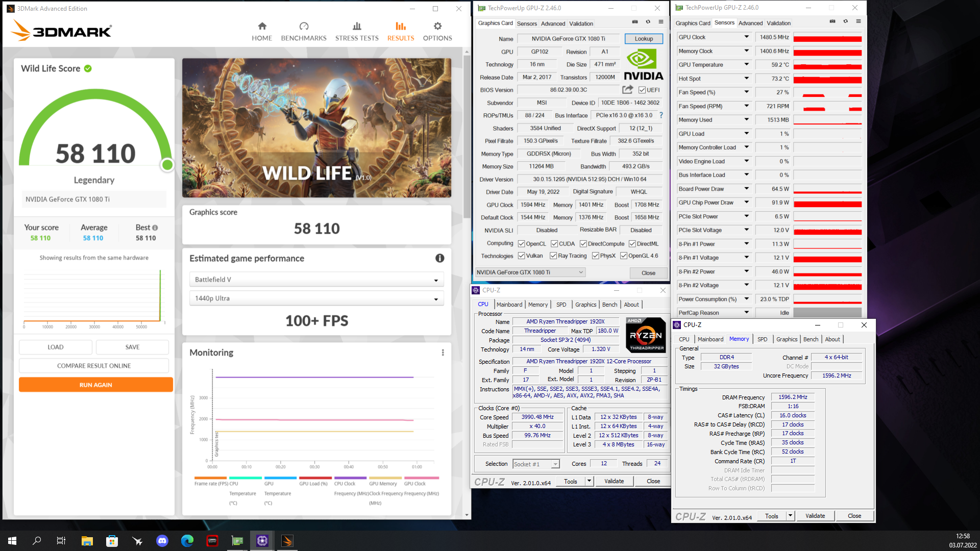Open the Hot Spot sensor dropdown arrow
This screenshot has width=980, height=551.
point(746,79)
